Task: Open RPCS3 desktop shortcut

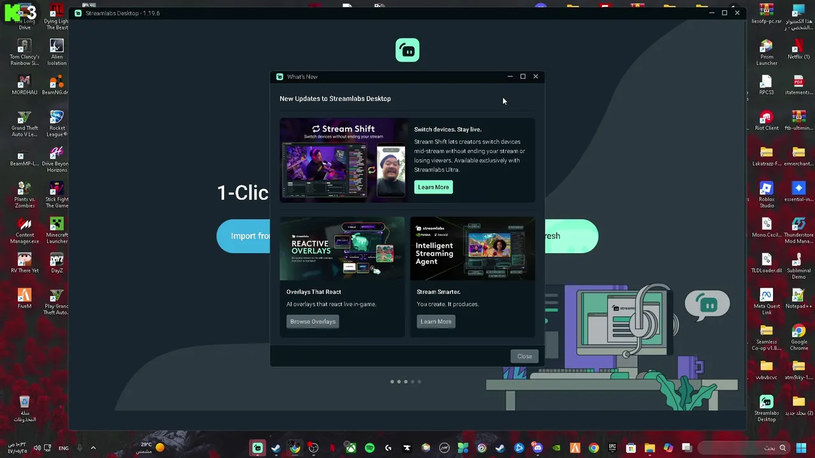Action: click(x=767, y=85)
